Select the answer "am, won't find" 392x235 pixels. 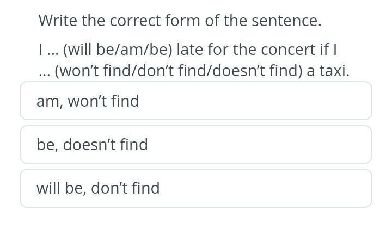(x=196, y=101)
